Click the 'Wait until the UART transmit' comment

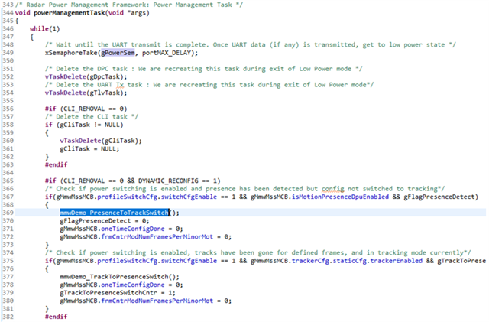click(251, 44)
